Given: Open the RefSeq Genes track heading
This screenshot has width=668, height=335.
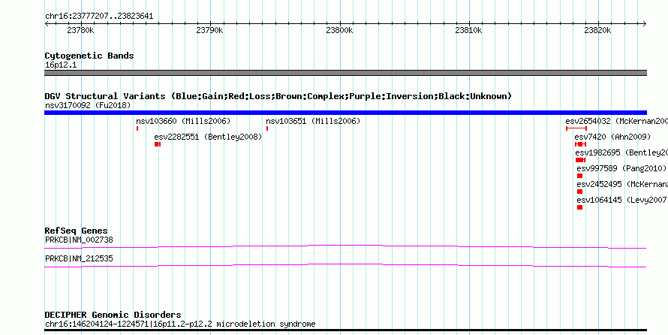Looking at the screenshot, I should 77,231.
